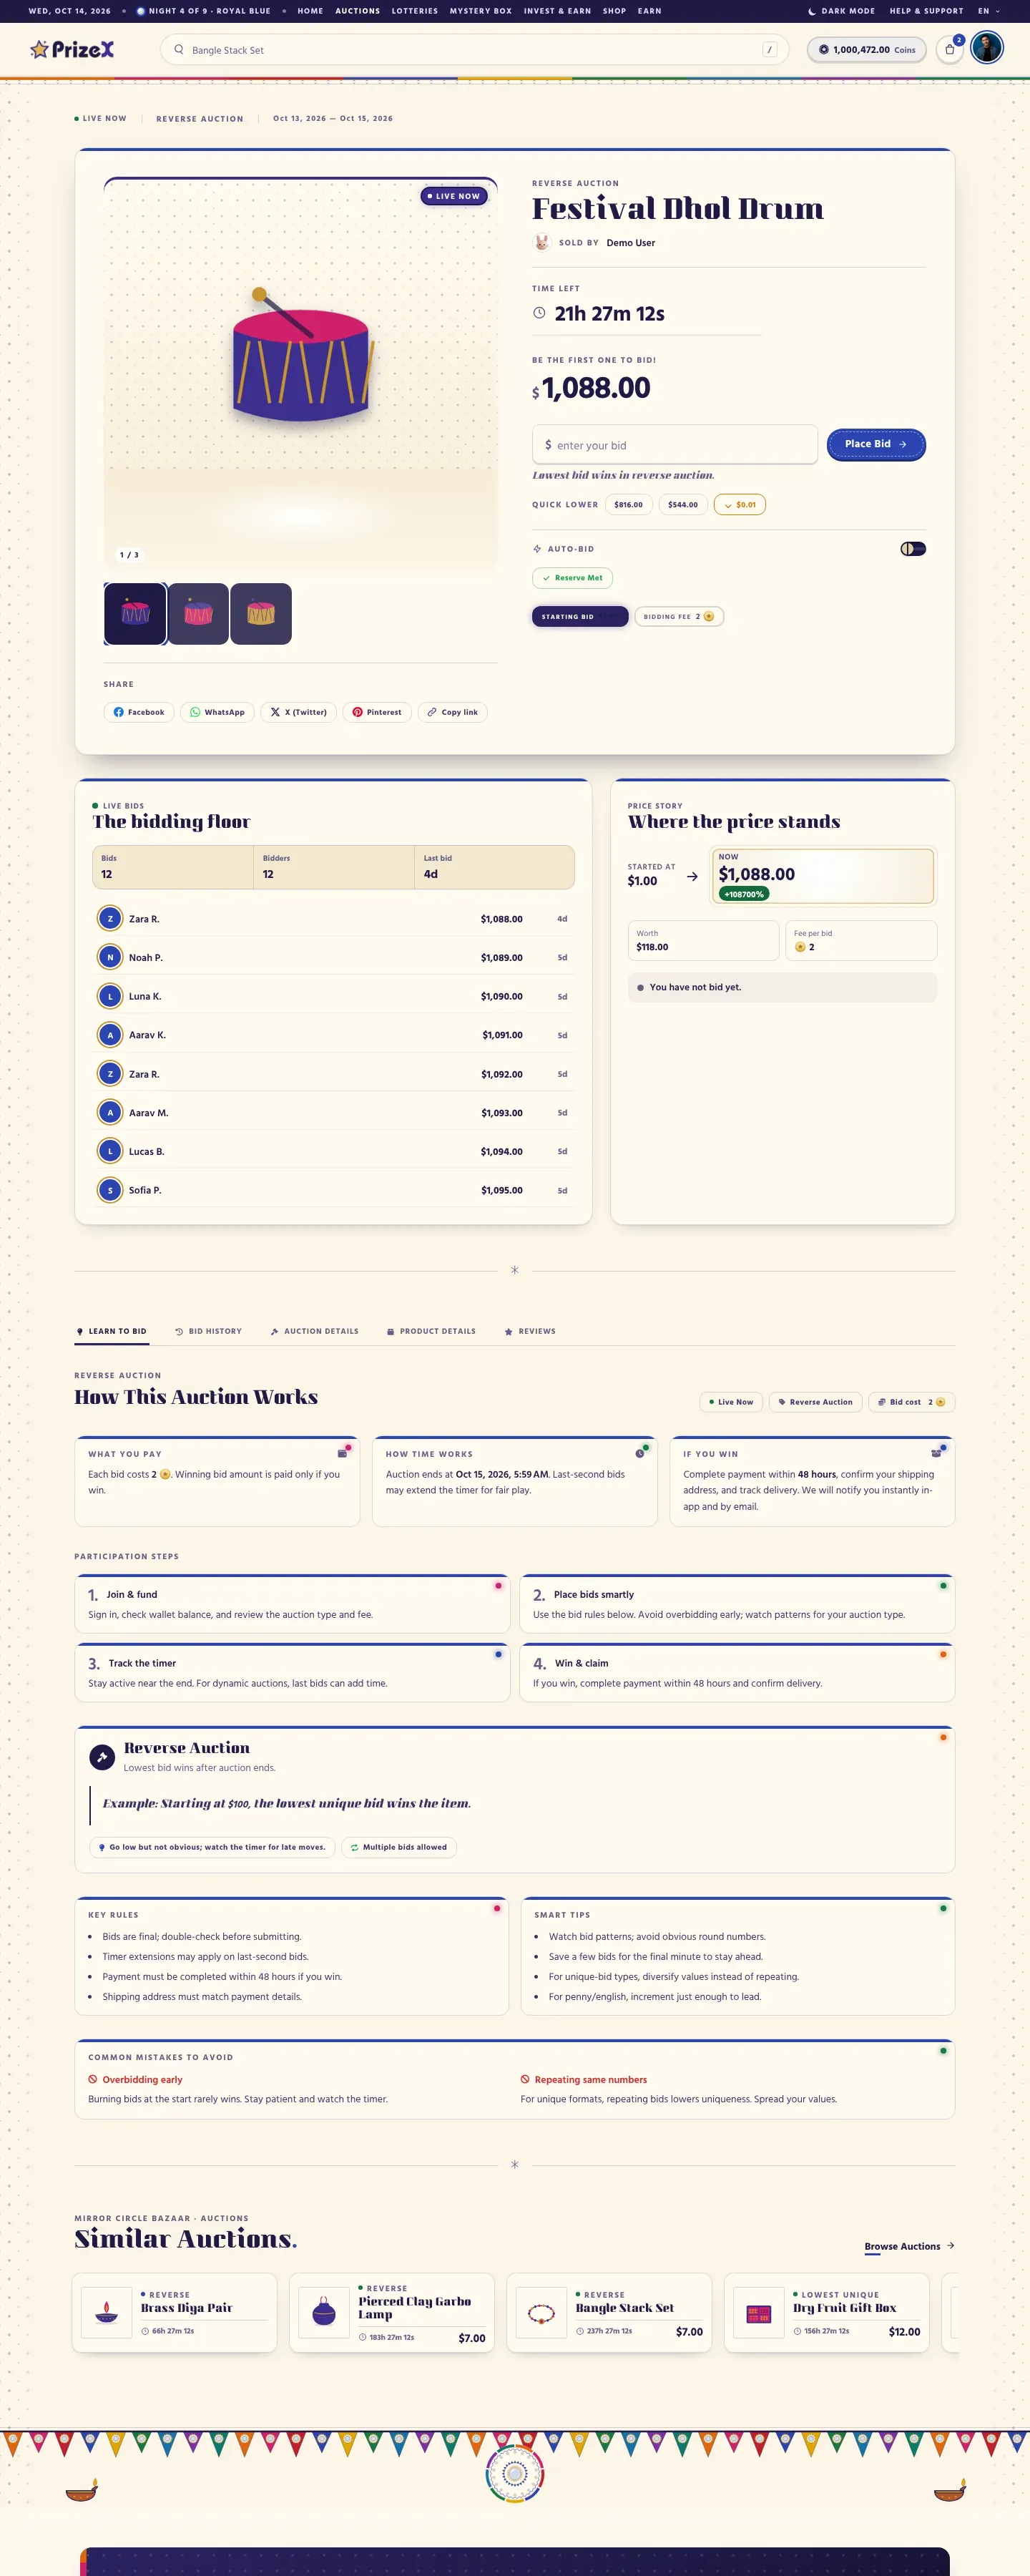Click the enter your bid field

click(675, 445)
